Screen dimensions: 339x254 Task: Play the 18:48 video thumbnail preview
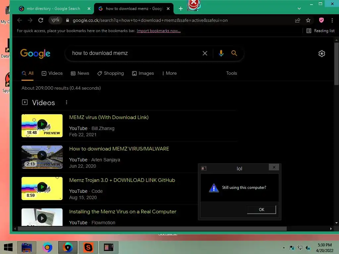42,126
